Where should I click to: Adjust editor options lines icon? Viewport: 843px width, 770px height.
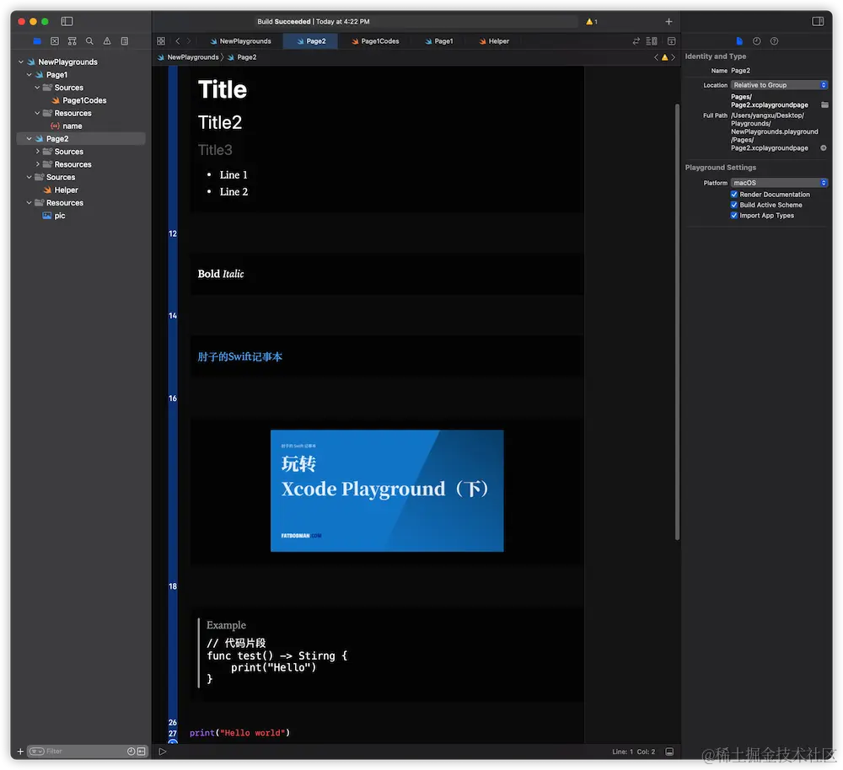click(x=652, y=40)
